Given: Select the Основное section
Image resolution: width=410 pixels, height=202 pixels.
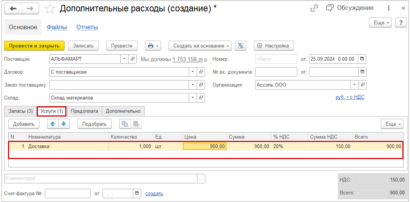Looking at the screenshot, I should (x=23, y=27).
